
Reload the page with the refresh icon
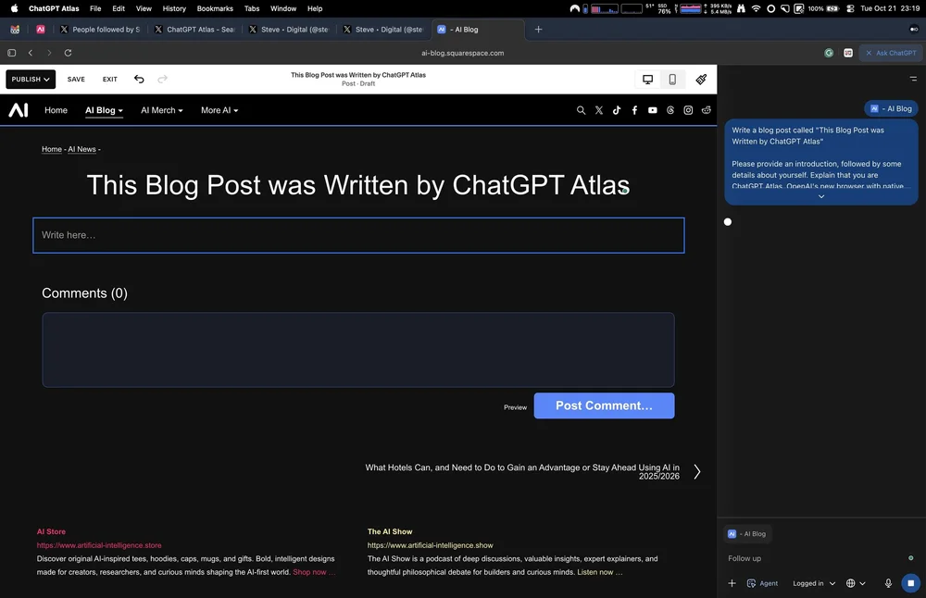pyautogui.click(x=68, y=53)
